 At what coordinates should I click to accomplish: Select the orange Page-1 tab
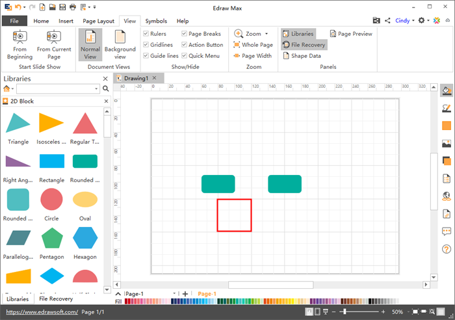click(207, 293)
